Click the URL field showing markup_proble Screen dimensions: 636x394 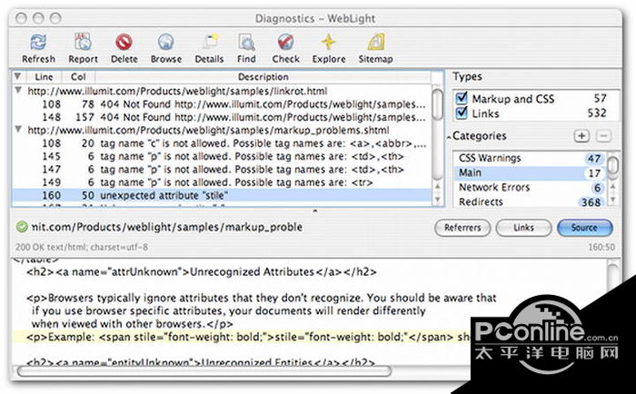coord(166,227)
